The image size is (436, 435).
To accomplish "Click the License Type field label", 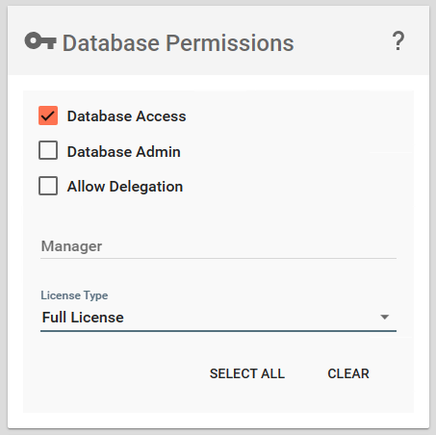I will click(x=74, y=295).
